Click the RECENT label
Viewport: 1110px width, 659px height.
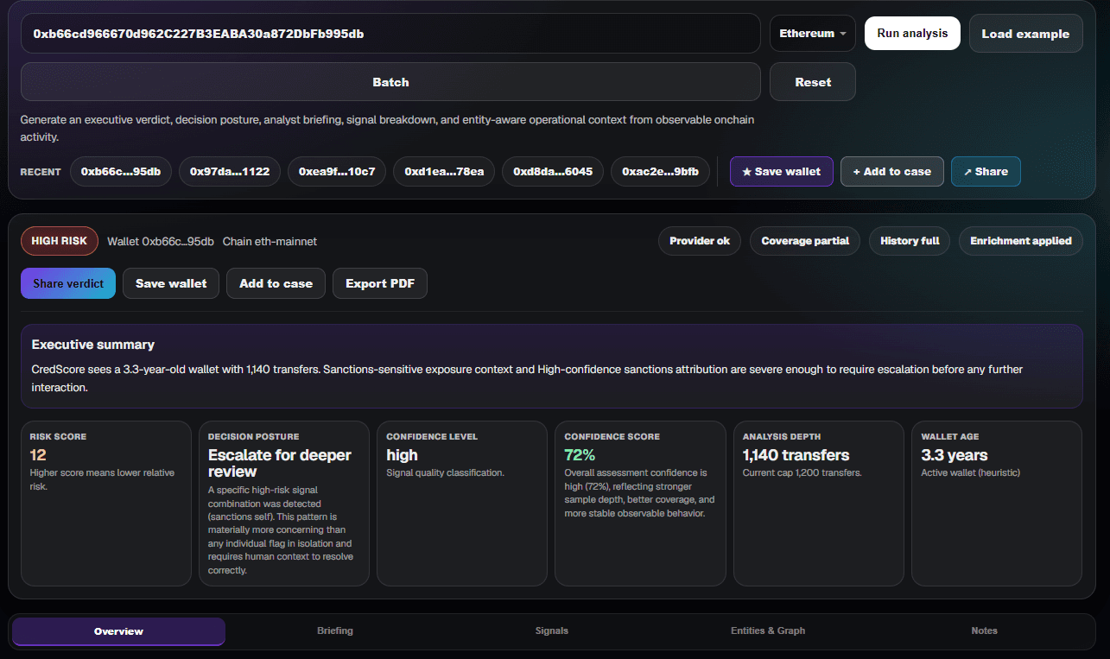[41, 172]
